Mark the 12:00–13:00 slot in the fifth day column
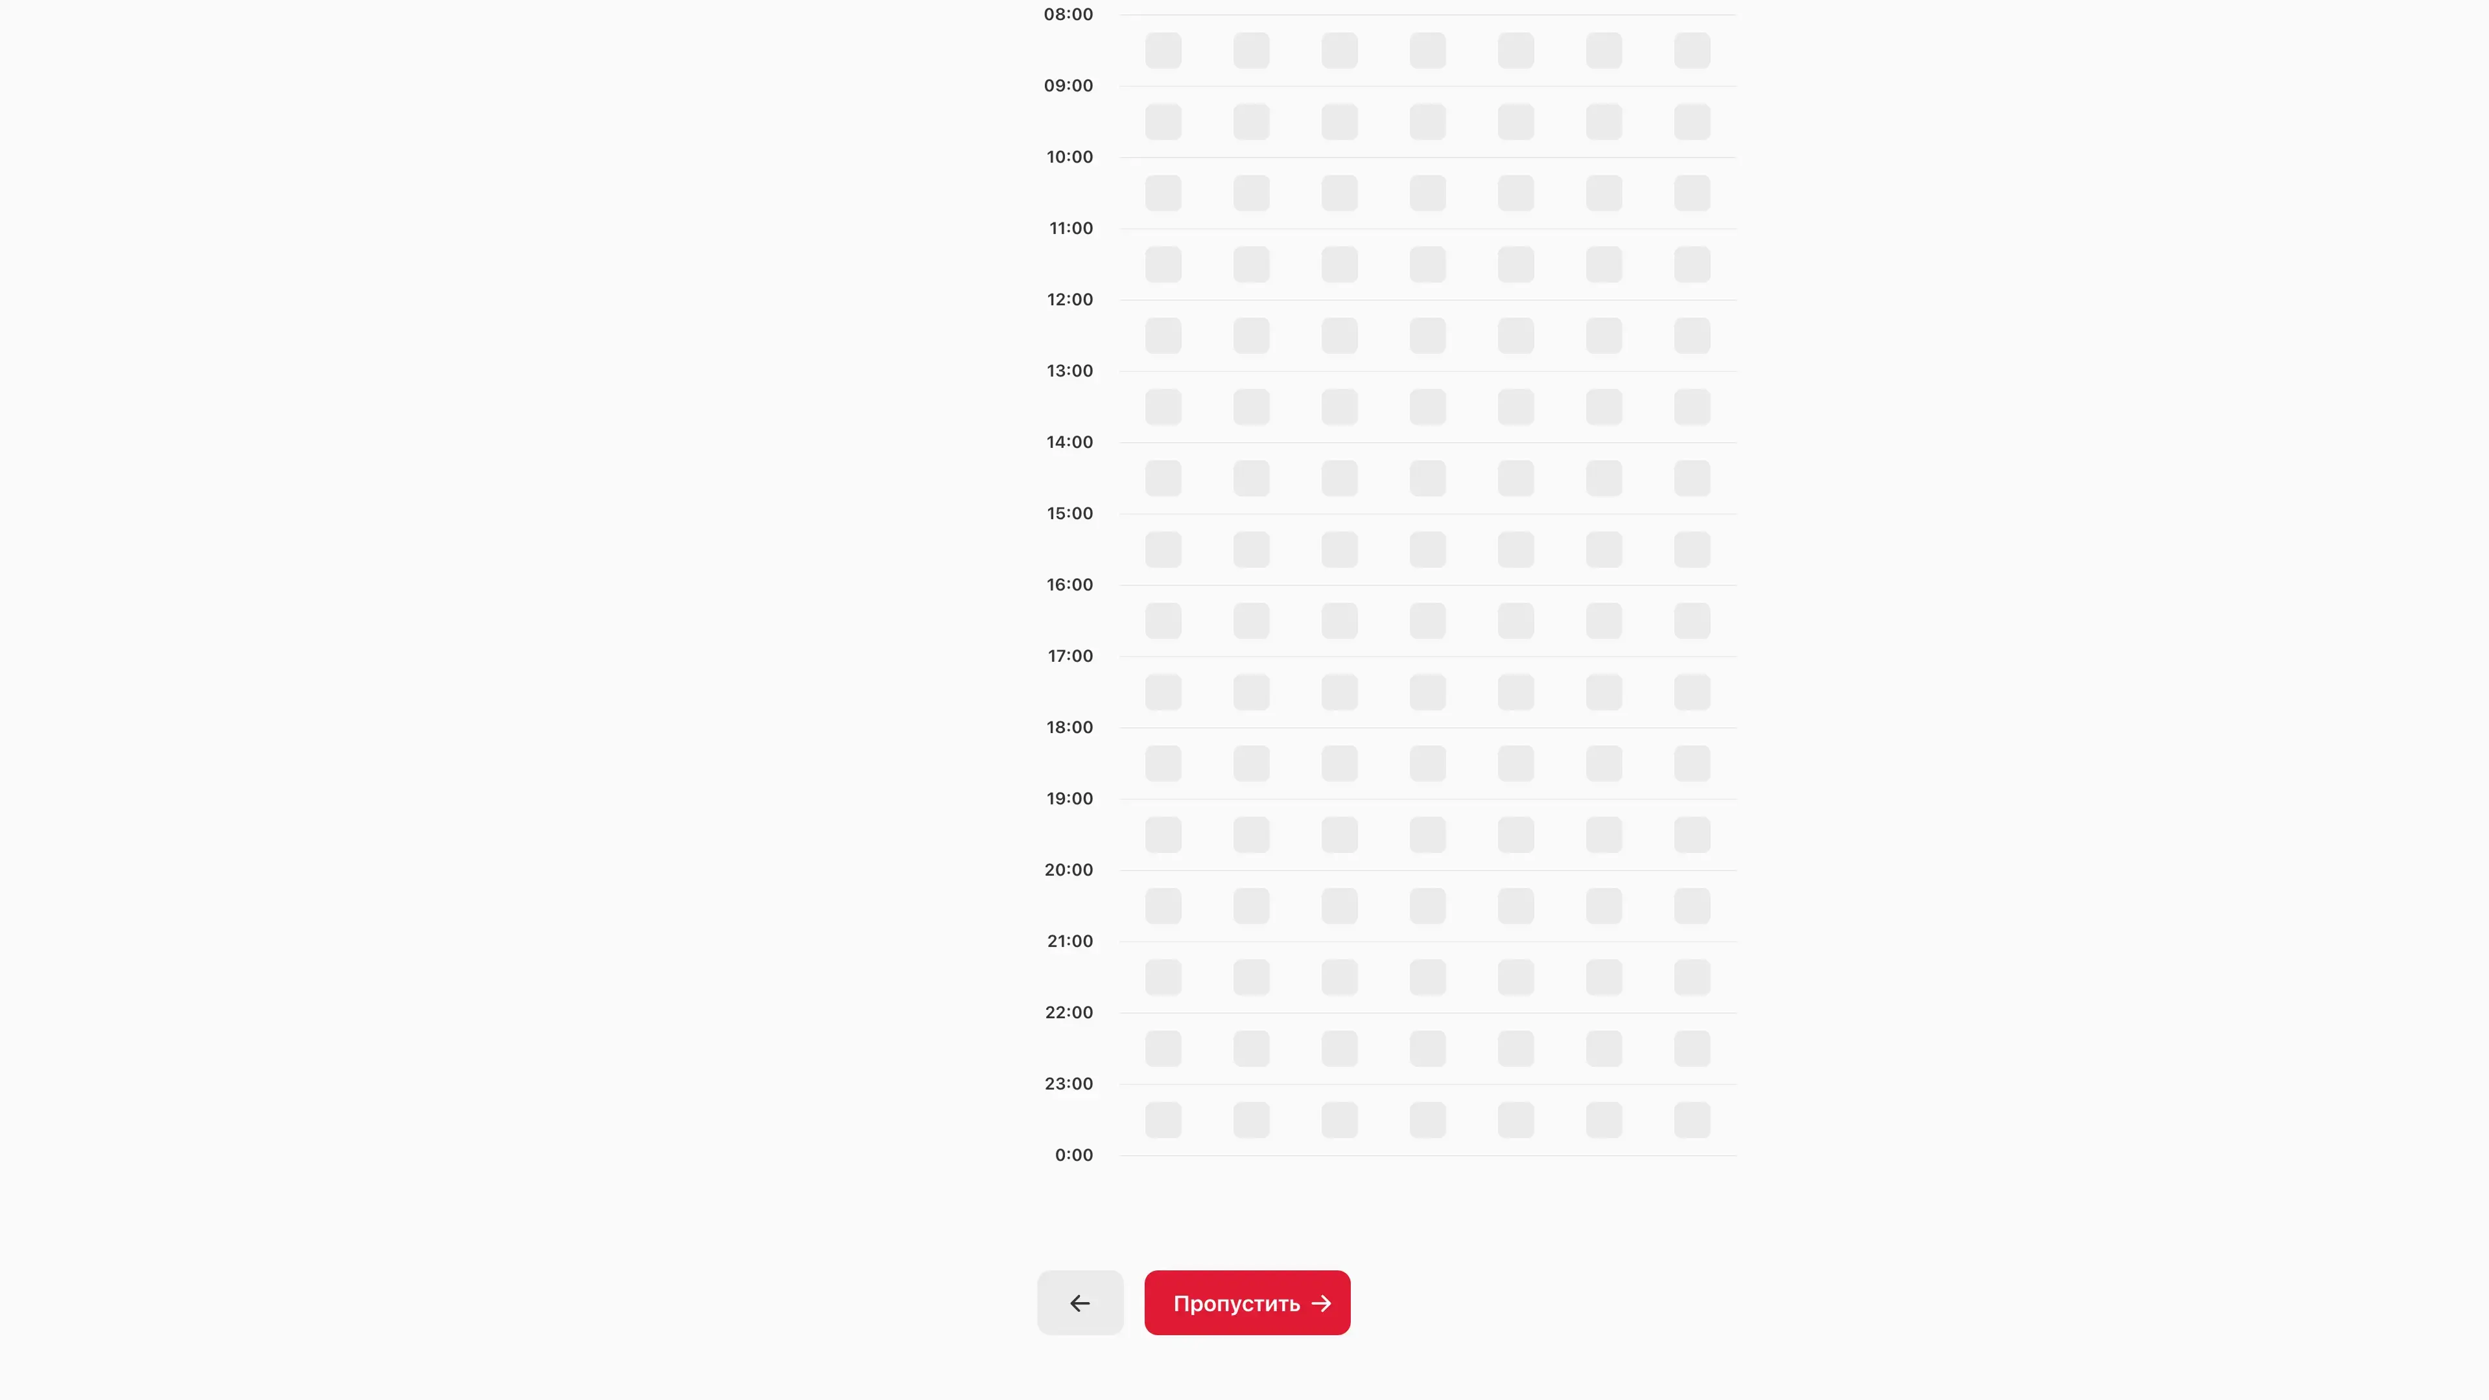 (1516, 336)
